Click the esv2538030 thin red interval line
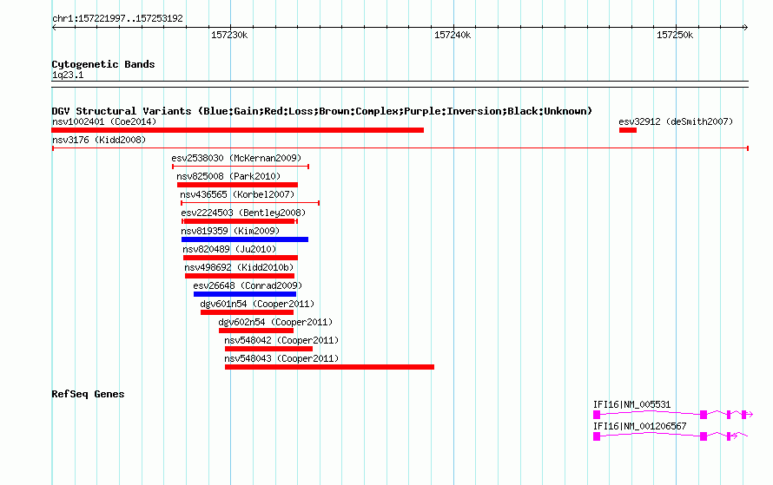 click(241, 167)
